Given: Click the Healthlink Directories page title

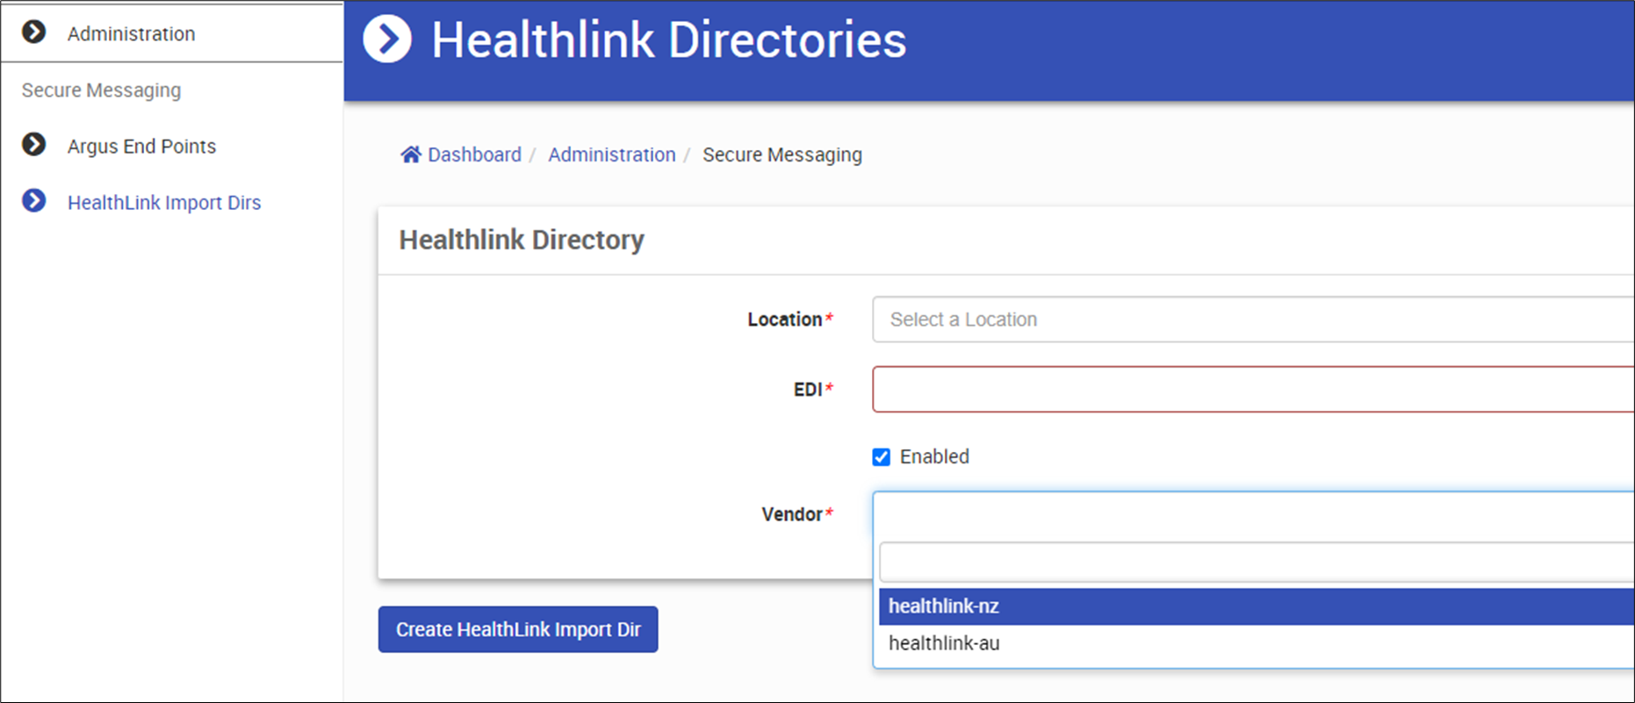Looking at the screenshot, I should pyautogui.click(x=669, y=40).
